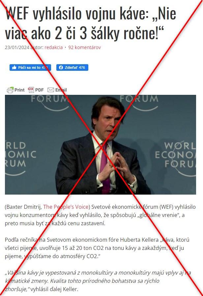Click the 'Páči sa mi to 476' button

click(x=30, y=67)
